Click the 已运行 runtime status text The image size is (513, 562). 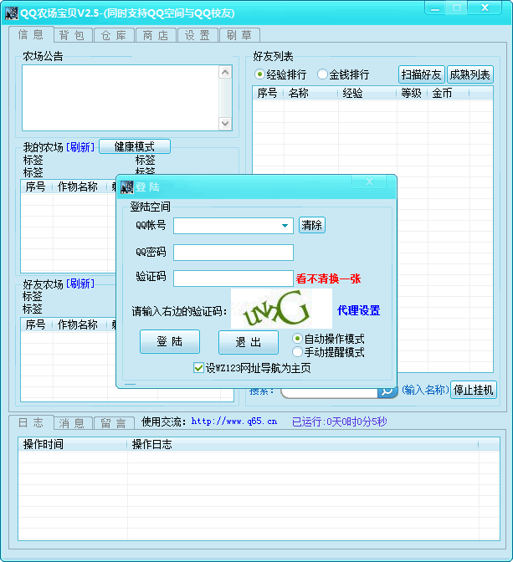[x=339, y=421]
